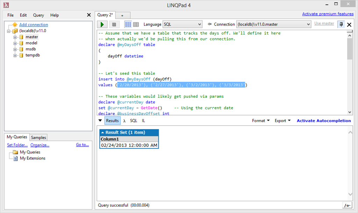Click the Set Folder... link
Screen dimensions: 358x213
17,145
